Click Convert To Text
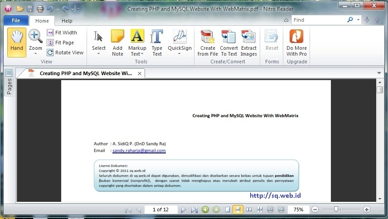The image size is (388, 219). pos(229,43)
